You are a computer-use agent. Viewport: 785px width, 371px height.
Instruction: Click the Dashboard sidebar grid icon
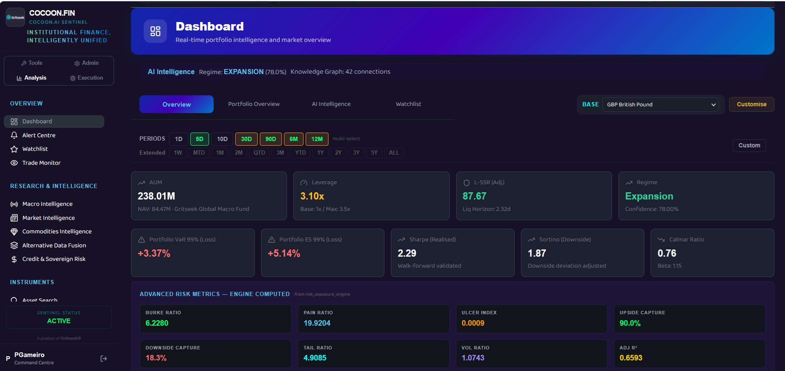tap(14, 122)
